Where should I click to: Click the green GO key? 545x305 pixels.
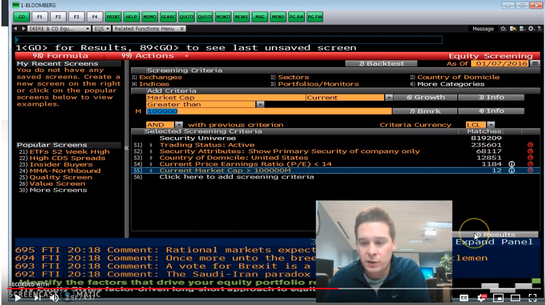tap(21, 17)
